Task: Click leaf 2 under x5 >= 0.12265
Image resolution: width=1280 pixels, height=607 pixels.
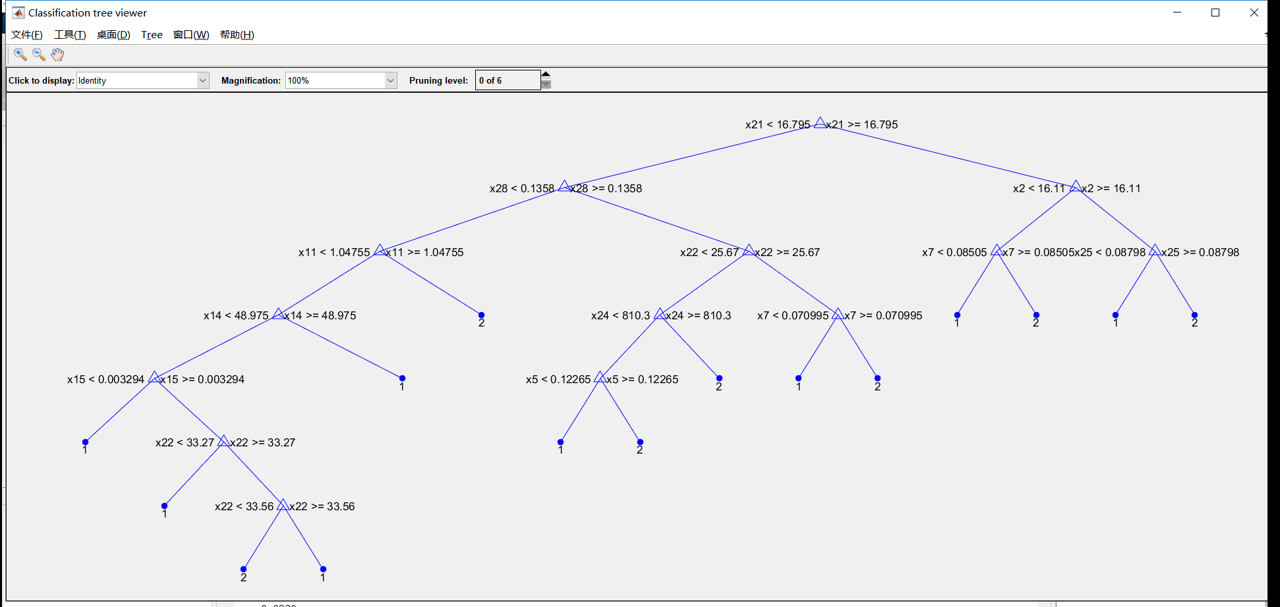Action: pyautogui.click(x=640, y=442)
